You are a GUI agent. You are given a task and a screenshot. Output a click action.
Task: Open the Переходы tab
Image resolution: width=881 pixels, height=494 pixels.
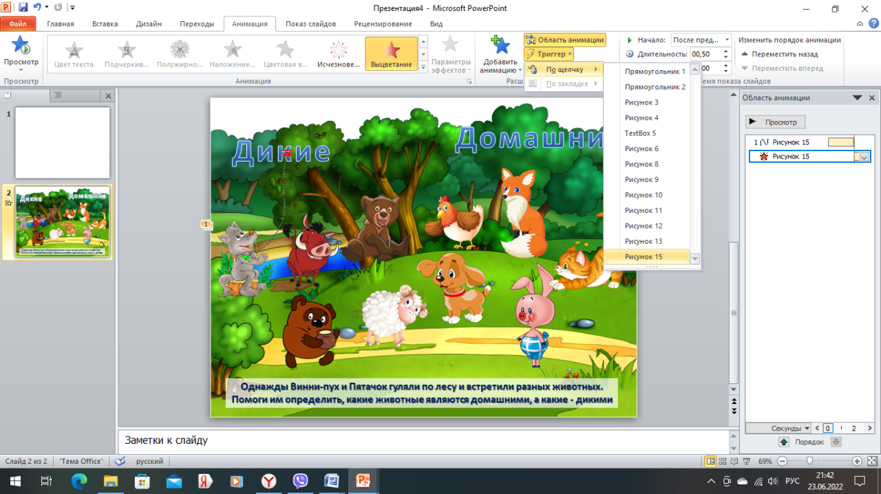197,23
